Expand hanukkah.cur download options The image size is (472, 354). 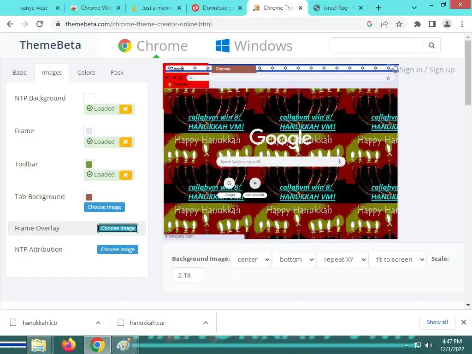point(206,323)
